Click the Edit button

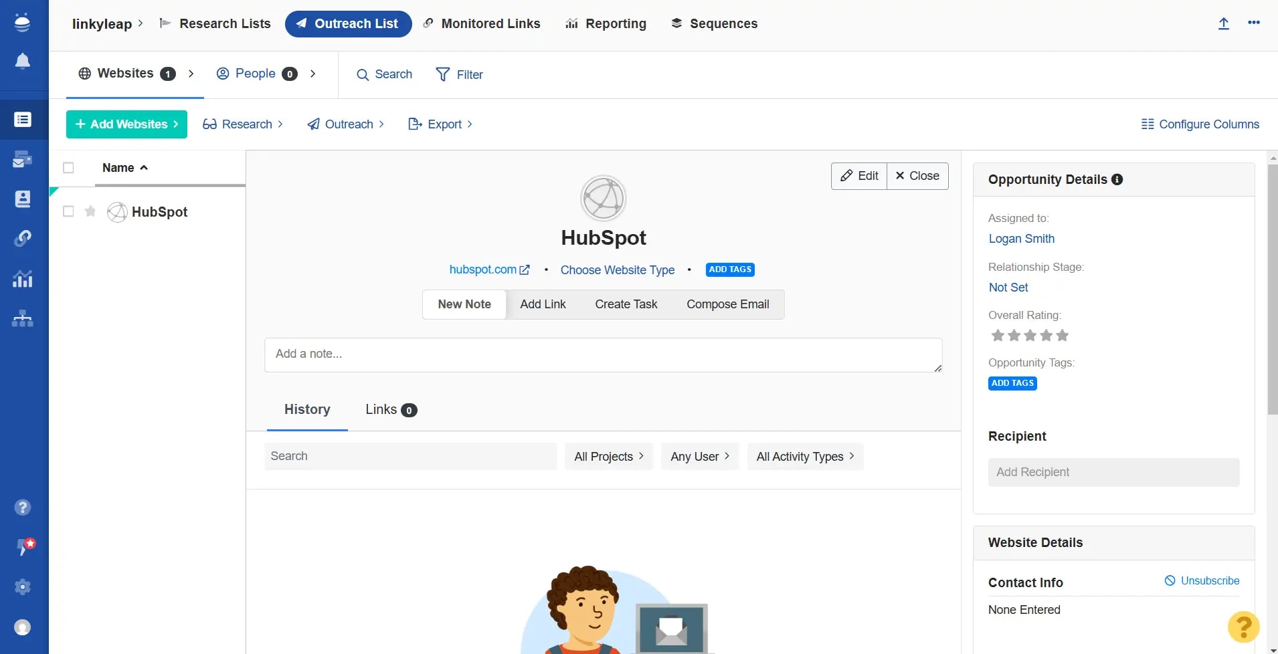point(859,176)
